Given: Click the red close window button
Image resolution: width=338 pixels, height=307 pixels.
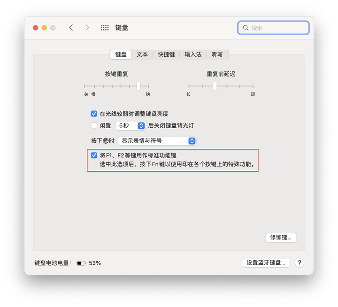Looking at the screenshot, I should tap(36, 28).
